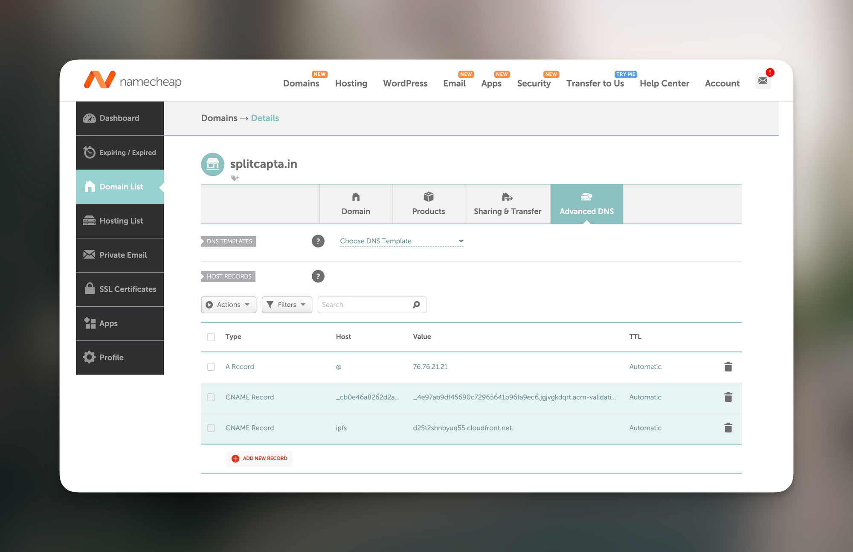Switch to the Sharing & Transfer tab
Image resolution: width=853 pixels, height=552 pixels.
[x=508, y=204]
